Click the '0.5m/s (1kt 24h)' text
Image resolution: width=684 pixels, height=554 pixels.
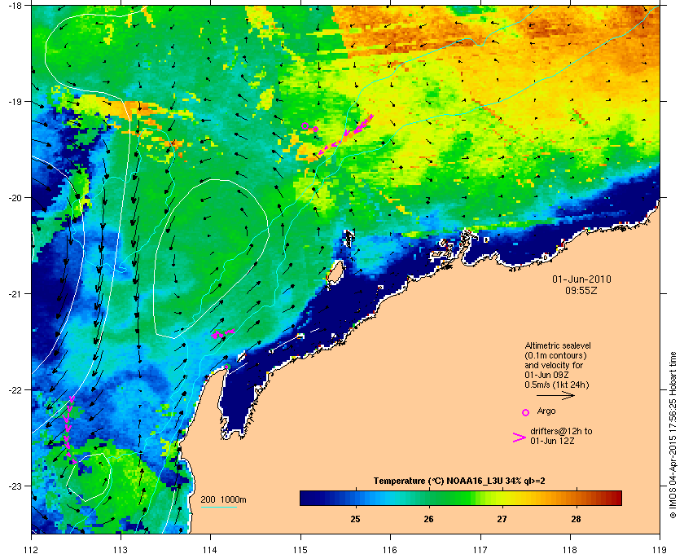(557, 385)
